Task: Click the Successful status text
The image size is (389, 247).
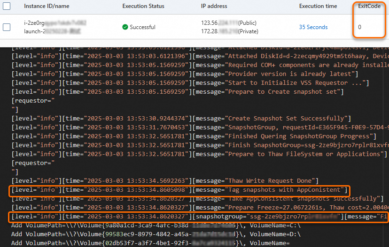Action: click(x=142, y=27)
